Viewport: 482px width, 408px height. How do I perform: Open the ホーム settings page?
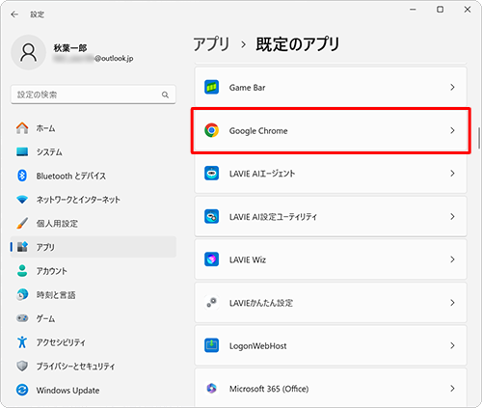pyautogui.click(x=94, y=128)
